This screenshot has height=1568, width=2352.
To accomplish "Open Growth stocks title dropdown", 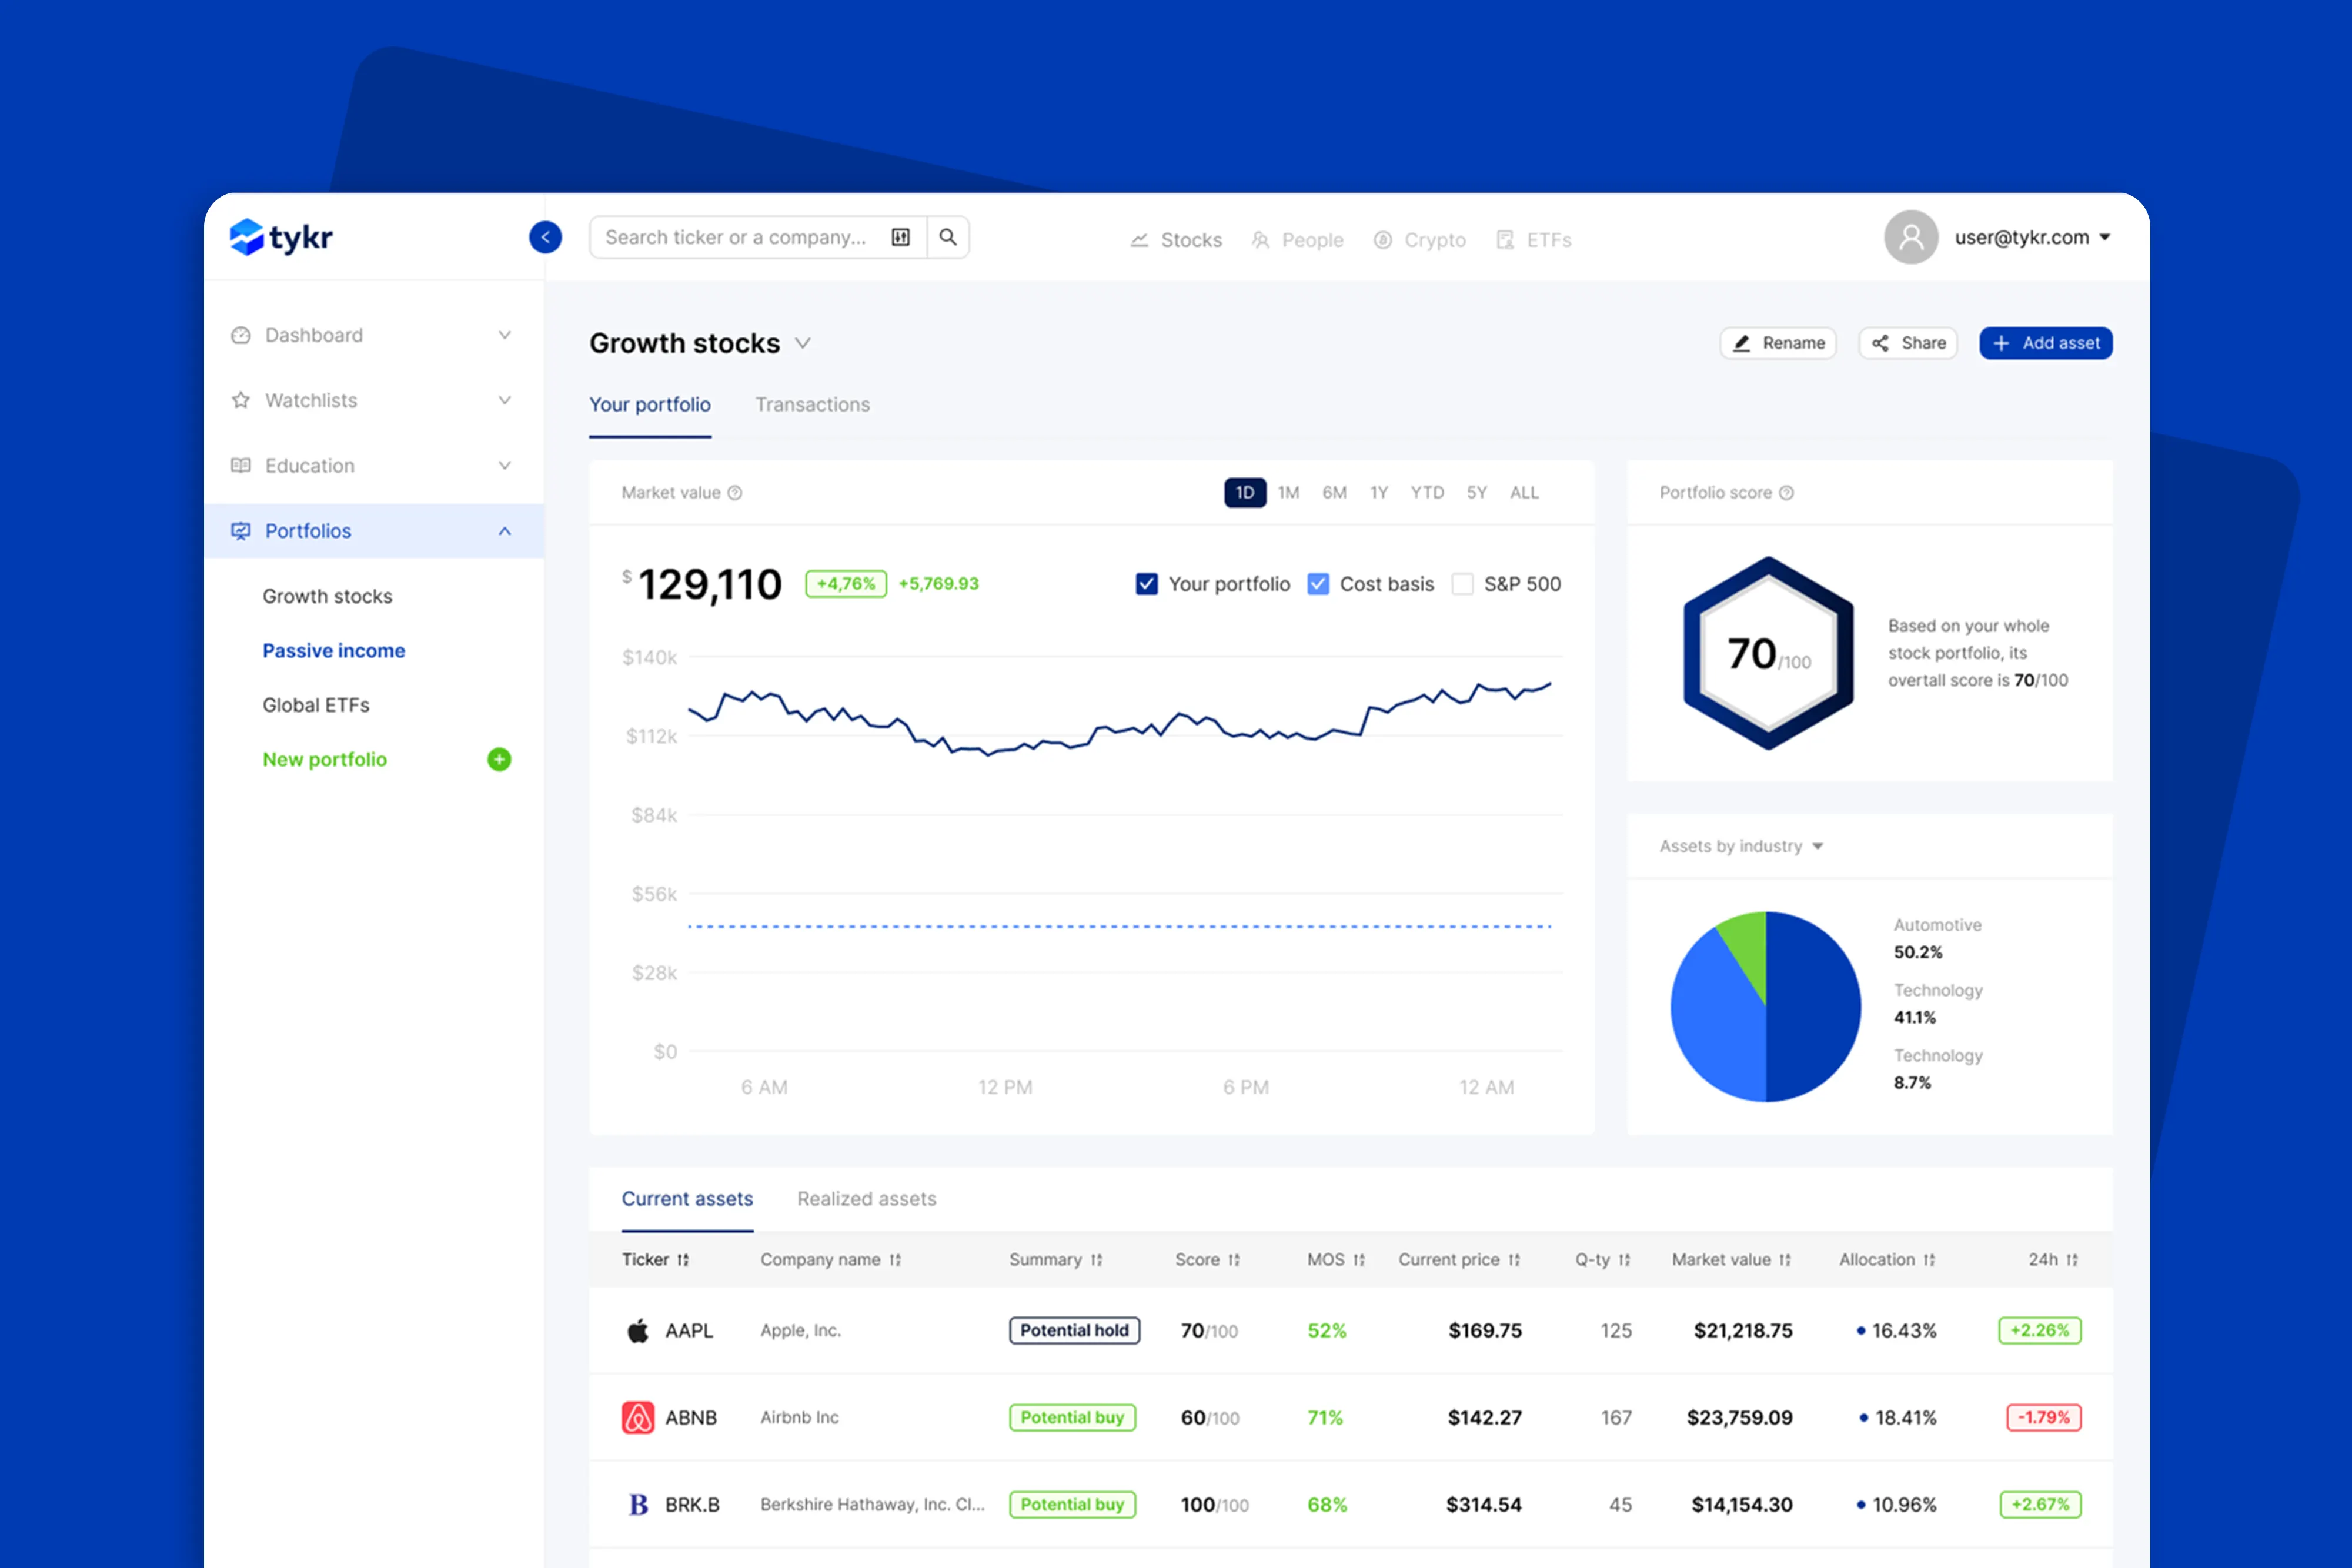I will [802, 343].
